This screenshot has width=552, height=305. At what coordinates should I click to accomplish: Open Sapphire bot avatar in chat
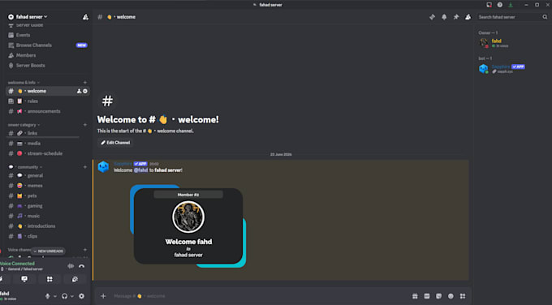[x=103, y=167]
